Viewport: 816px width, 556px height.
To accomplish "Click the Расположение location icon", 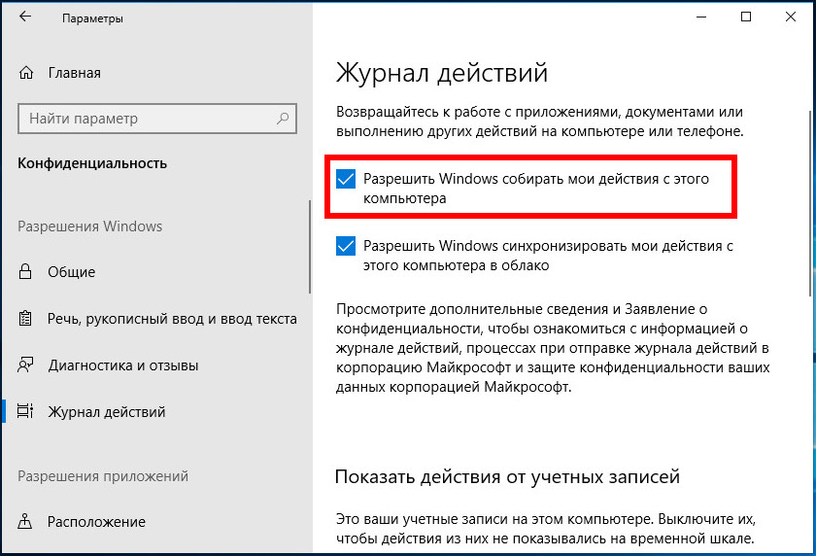I will [25, 521].
